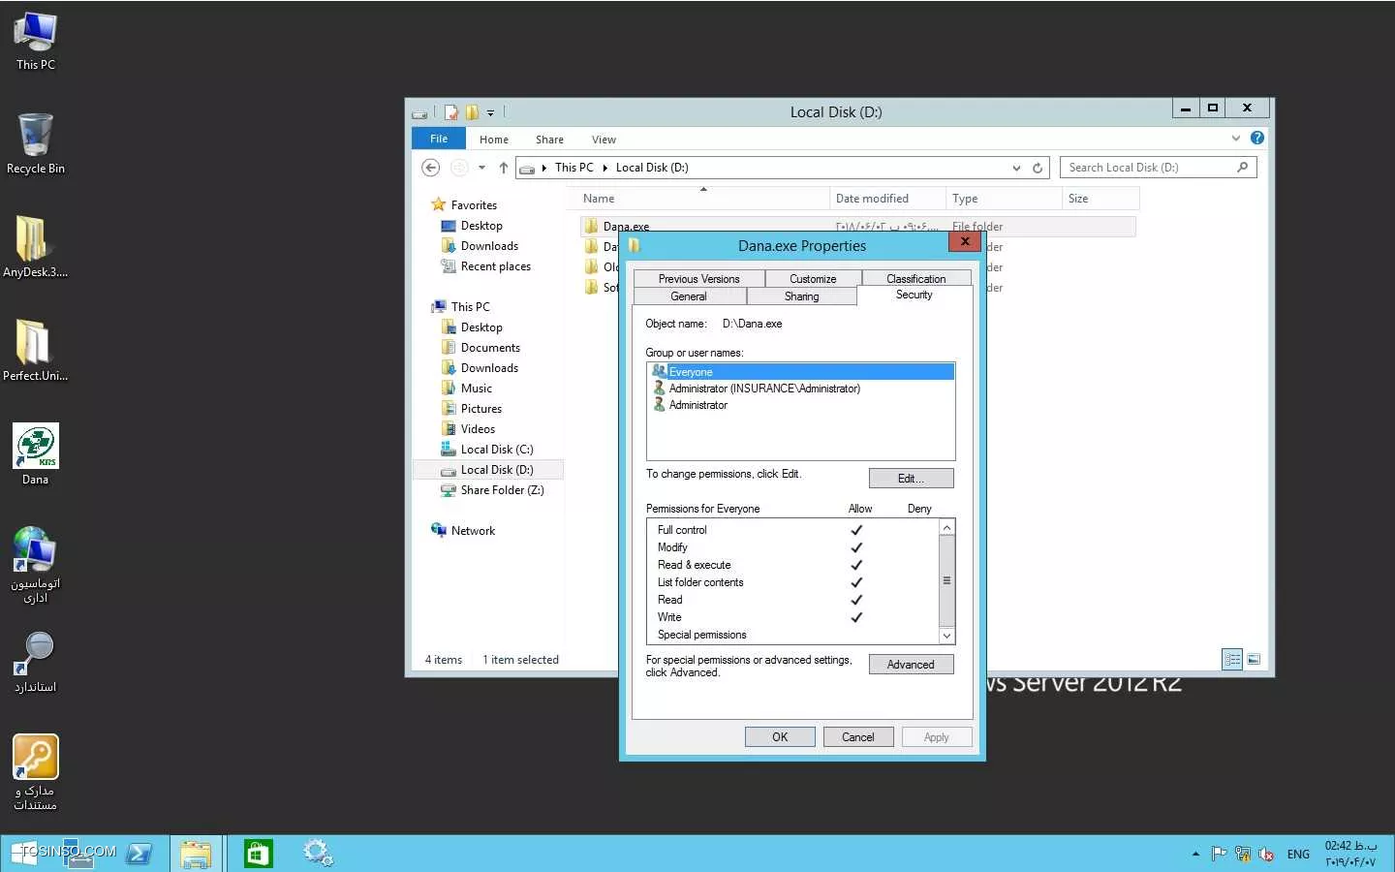The width and height of the screenshot is (1395, 872).
Task: Click Cancel in the Properties dialog
Action: [x=858, y=737]
